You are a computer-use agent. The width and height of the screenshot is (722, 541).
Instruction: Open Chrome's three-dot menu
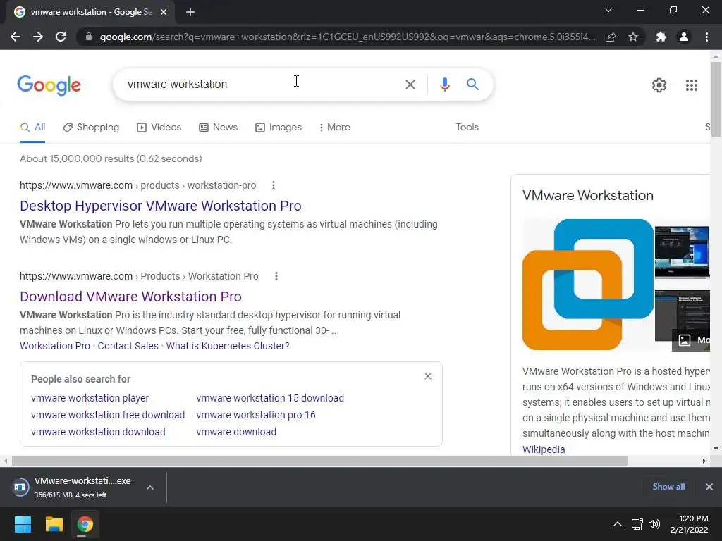click(706, 37)
